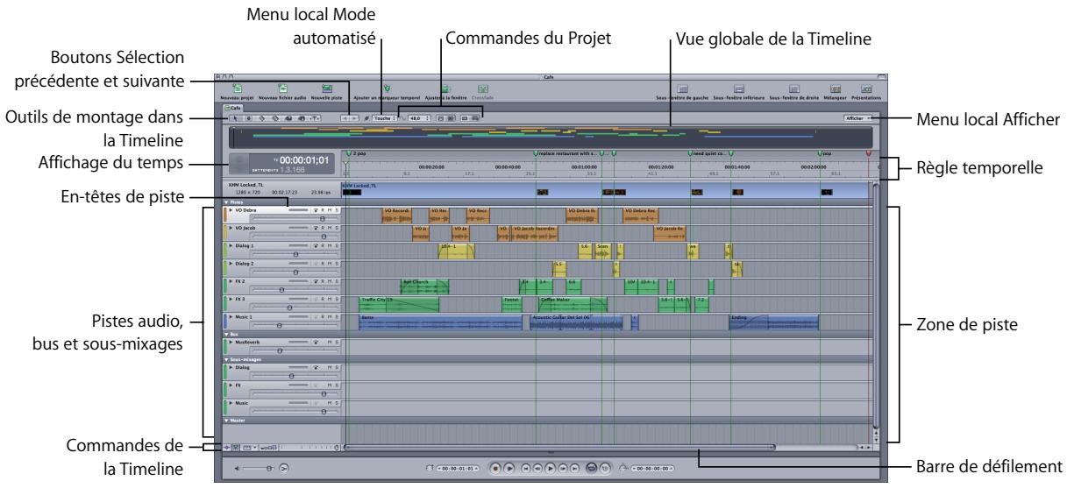The width and height of the screenshot is (1067, 488).
Task: Click the Crossfade toolbar icon
Action: tap(482, 88)
